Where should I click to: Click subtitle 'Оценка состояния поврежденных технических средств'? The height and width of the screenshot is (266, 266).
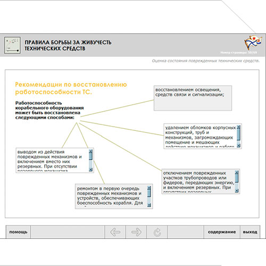(205, 61)
